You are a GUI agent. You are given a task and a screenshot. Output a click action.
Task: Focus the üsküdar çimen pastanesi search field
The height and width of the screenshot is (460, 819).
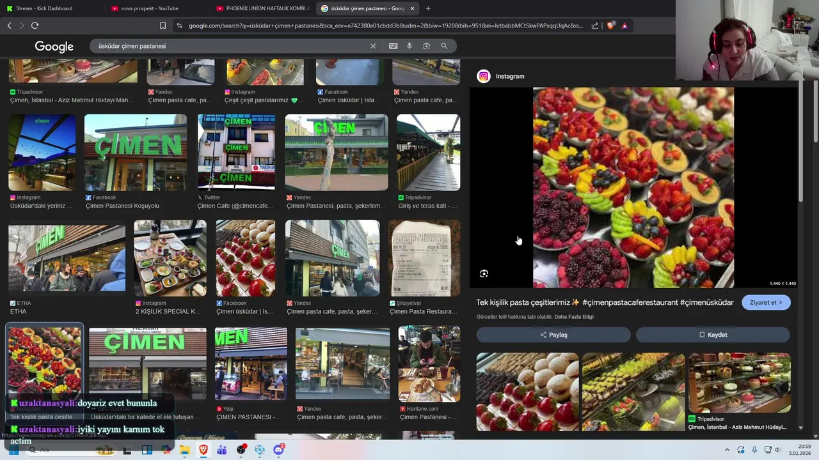pyautogui.click(x=230, y=46)
